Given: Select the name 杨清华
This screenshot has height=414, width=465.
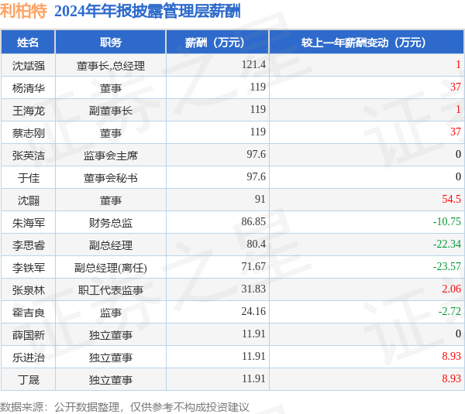Looking at the screenshot, I should [x=29, y=88].
